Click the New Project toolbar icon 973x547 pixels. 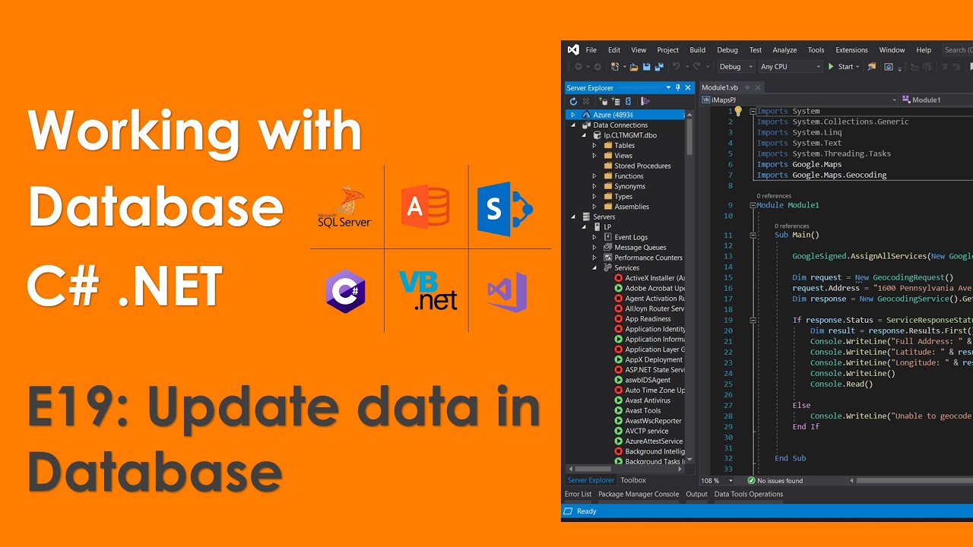(x=615, y=67)
